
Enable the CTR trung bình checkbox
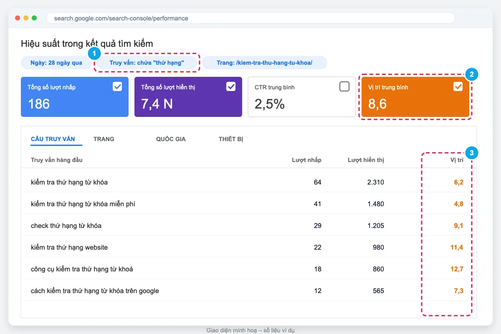[x=344, y=86]
